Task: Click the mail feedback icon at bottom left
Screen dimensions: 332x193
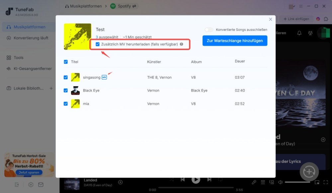Action: [x=41, y=185]
